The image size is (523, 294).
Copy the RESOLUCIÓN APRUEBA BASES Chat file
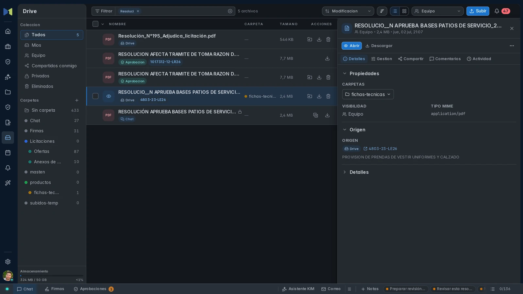pos(315,115)
